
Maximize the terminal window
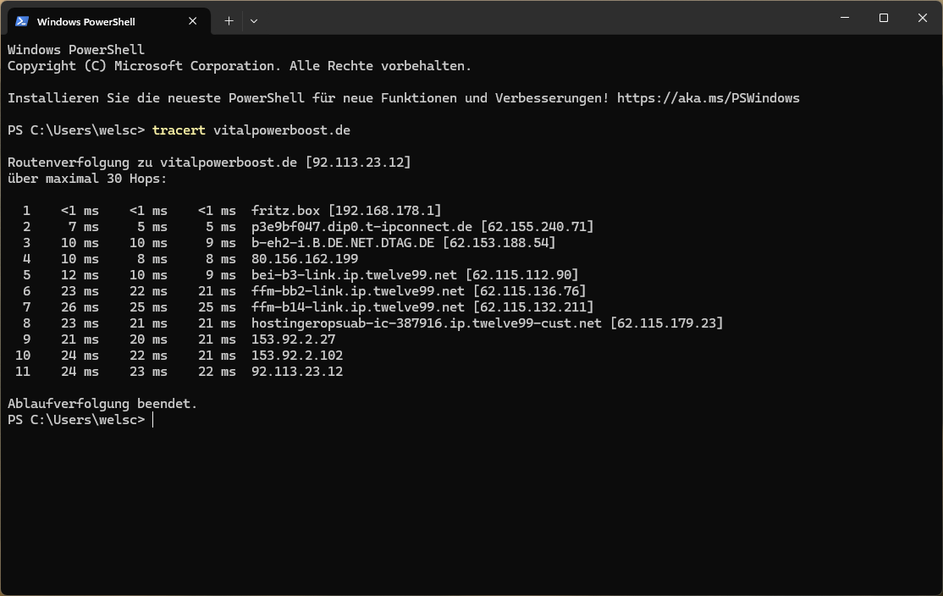click(x=883, y=18)
